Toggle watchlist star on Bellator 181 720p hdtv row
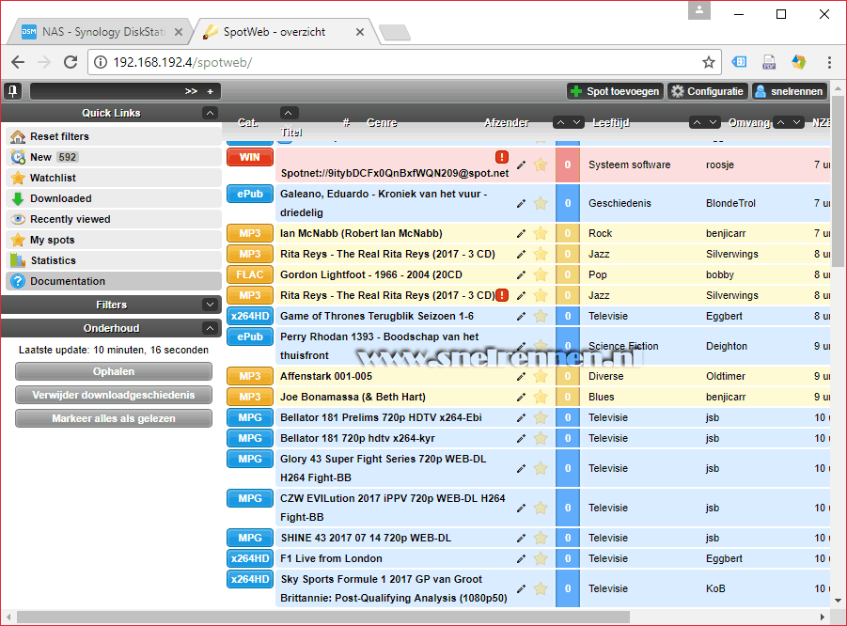Screen dimensions: 847x626 tap(541, 439)
